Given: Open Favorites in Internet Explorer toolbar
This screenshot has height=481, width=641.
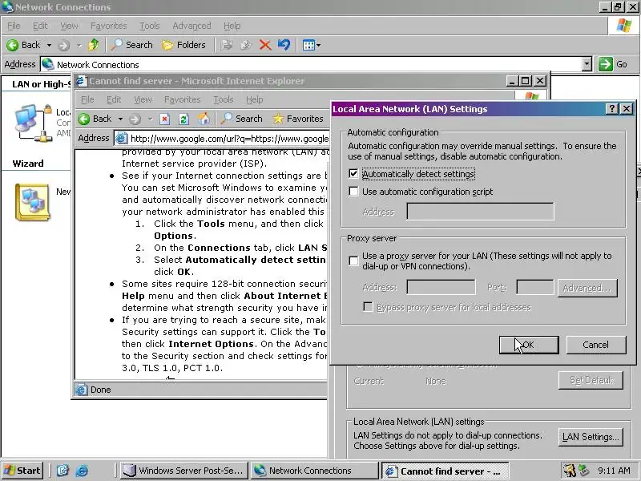Looking at the screenshot, I should pyautogui.click(x=298, y=119).
